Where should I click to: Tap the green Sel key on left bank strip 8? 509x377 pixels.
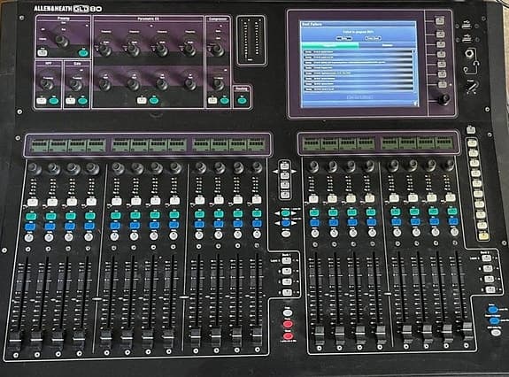(174, 214)
